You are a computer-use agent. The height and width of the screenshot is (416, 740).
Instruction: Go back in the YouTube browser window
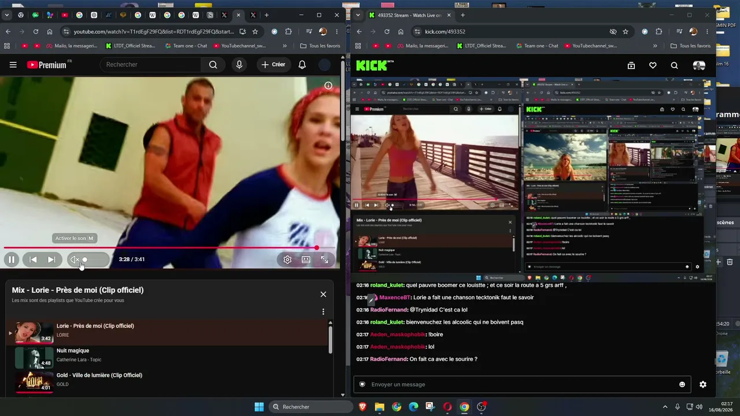8,32
